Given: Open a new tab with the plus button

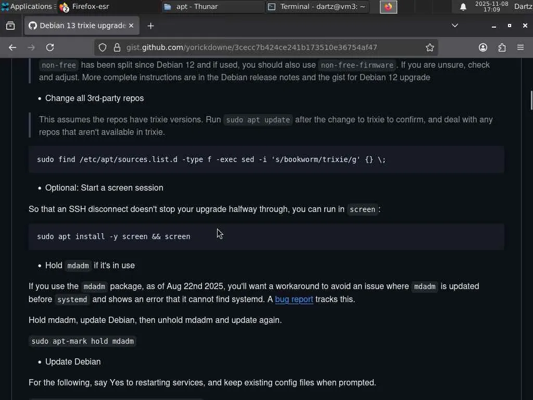Looking at the screenshot, I should pos(150,26).
